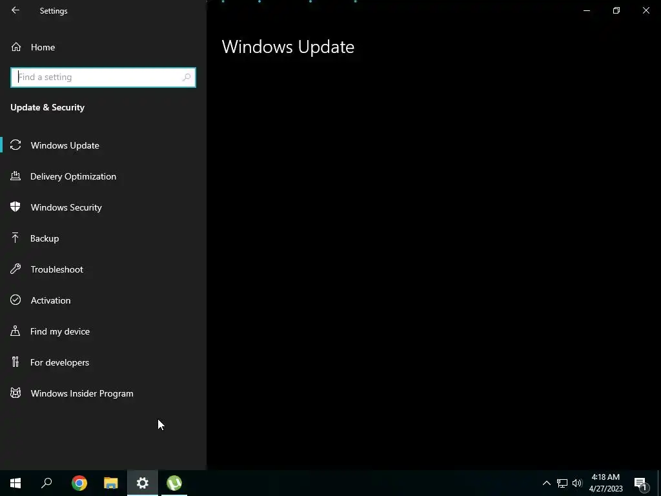Screen dimensions: 661x496
Task: Launch Google Chrome from the taskbar
Action: pyautogui.click(x=79, y=483)
